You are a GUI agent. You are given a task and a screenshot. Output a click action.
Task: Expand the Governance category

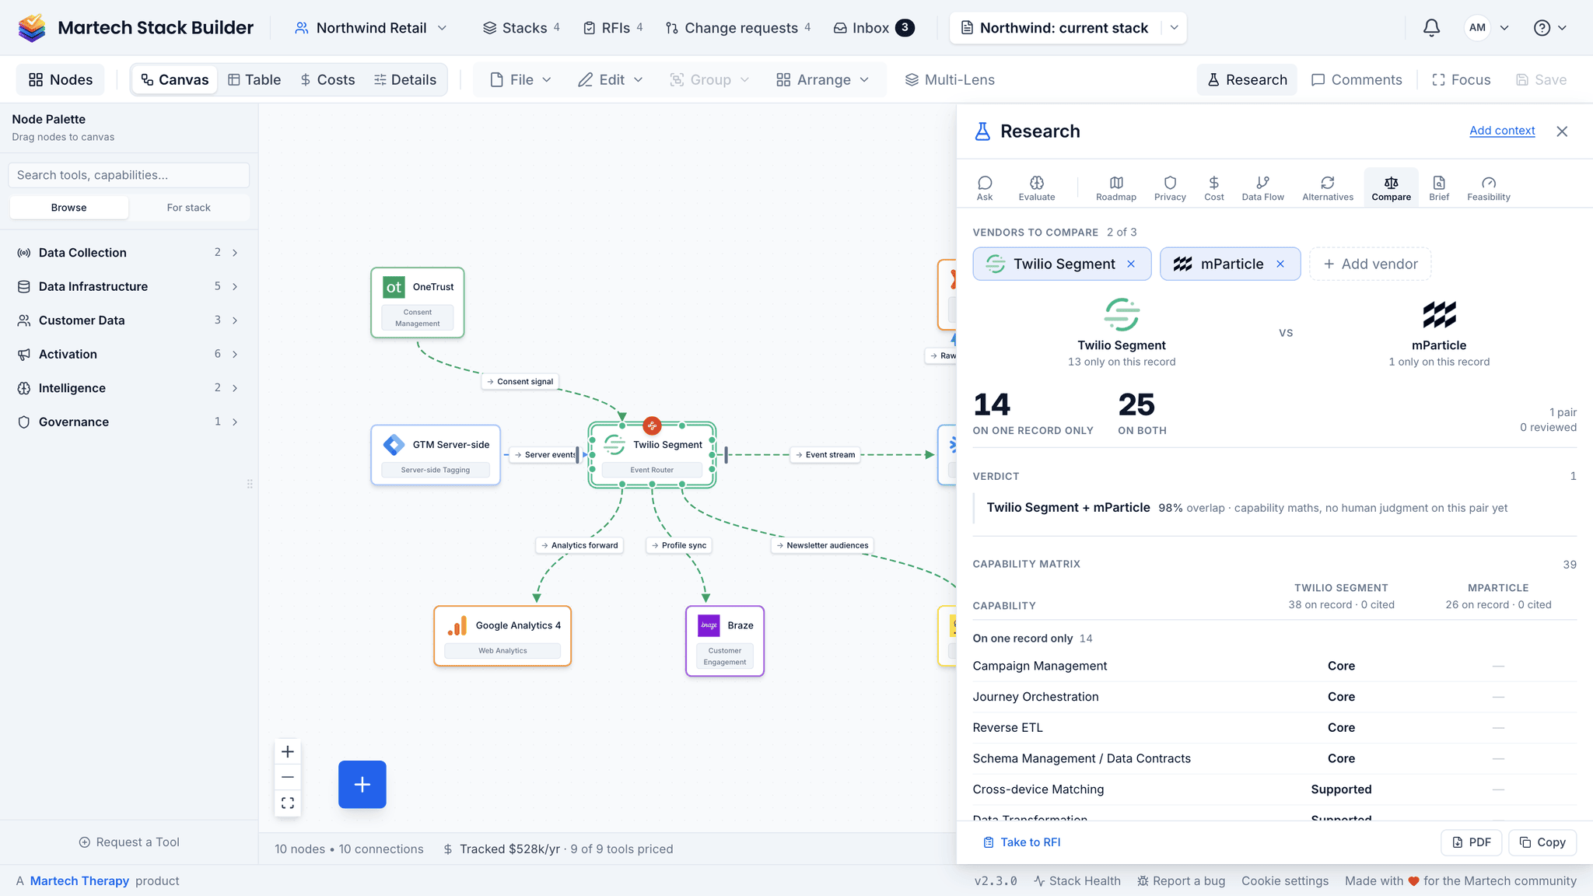[128, 422]
